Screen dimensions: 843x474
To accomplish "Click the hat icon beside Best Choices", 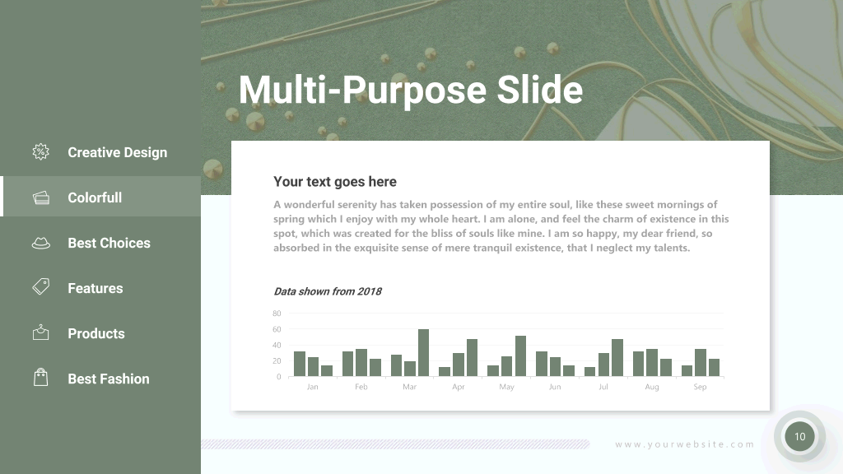I will click(x=41, y=243).
